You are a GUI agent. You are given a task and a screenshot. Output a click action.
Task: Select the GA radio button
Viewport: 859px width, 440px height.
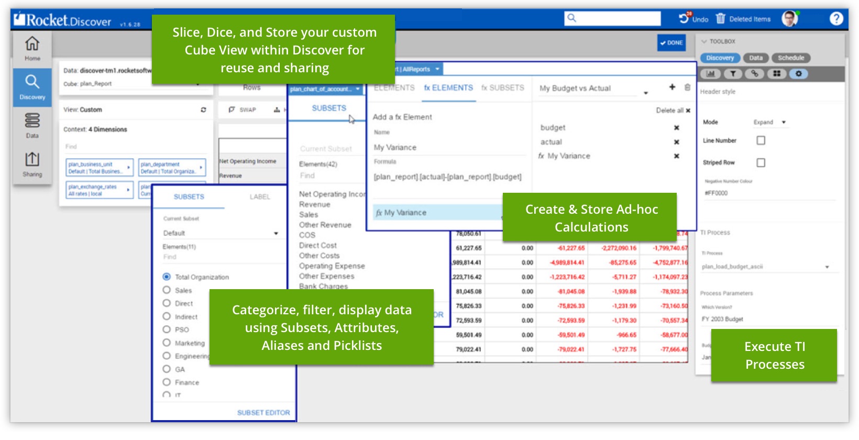[167, 369]
